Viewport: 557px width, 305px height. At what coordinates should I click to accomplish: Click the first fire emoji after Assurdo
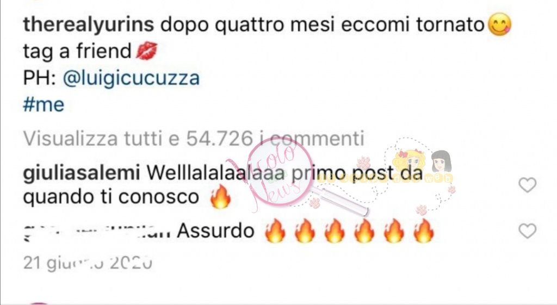tap(275, 231)
